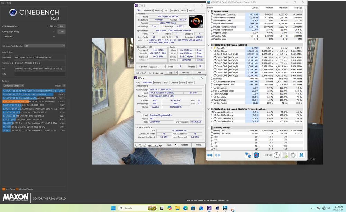
Task: Click the Cinebench Info text field
Action: [40, 74]
